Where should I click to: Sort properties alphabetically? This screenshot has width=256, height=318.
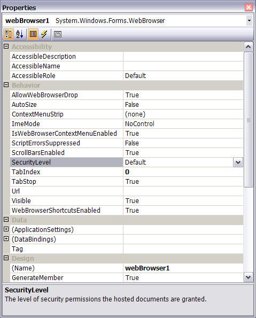20,34
